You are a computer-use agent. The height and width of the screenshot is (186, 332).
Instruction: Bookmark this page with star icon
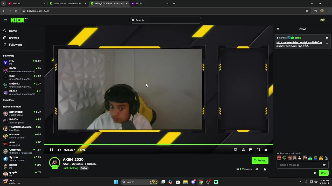click(x=307, y=11)
